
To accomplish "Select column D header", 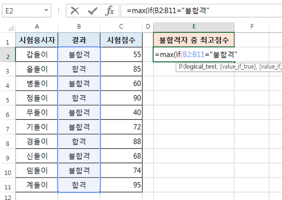I will point(148,27).
